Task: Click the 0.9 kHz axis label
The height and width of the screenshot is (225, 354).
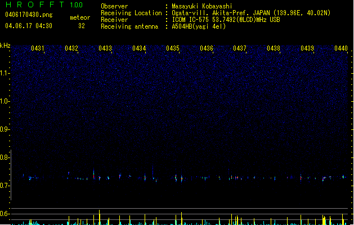Action: [x=5, y=129]
